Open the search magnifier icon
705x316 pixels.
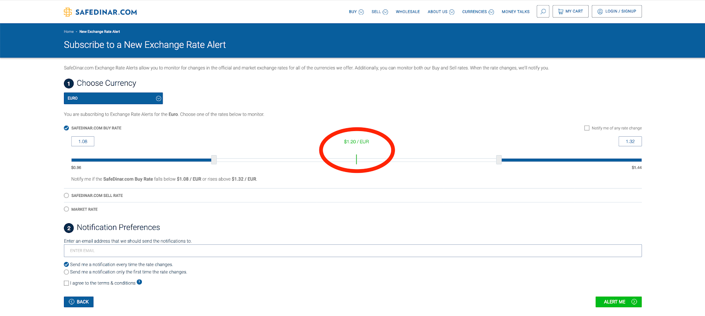[x=543, y=11]
